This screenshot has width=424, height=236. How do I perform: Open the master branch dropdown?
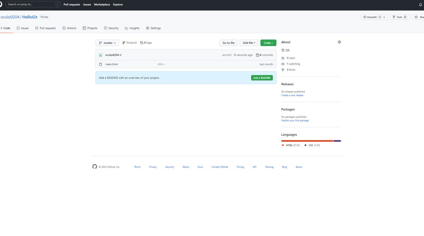tap(107, 43)
